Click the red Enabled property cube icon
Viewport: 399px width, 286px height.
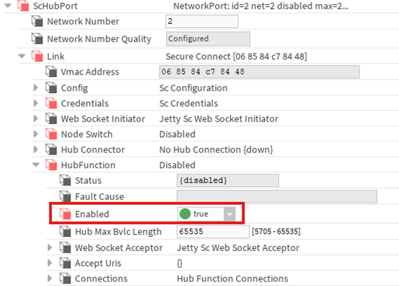[65, 214]
